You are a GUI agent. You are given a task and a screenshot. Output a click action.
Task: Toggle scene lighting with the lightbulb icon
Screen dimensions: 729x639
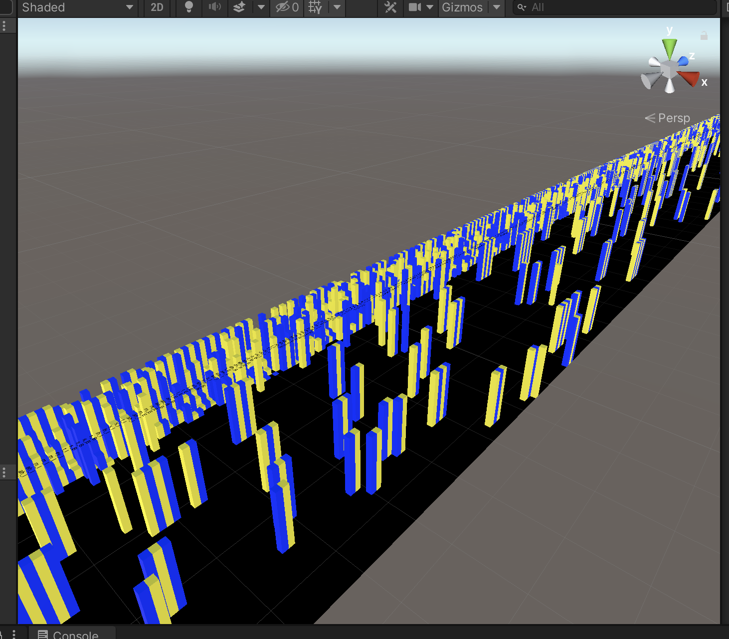coord(189,7)
